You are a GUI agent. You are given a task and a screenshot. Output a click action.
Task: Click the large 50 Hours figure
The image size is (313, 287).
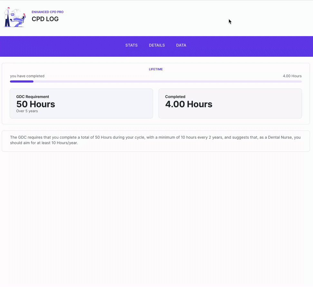click(x=35, y=104)
